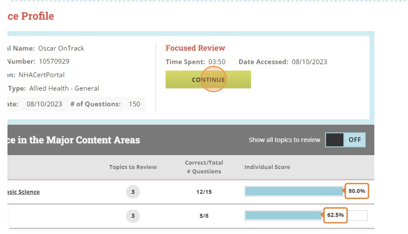Click the # of Questions 150 value
The width and height of the screenshot is (408, 234).
[135, 104]
